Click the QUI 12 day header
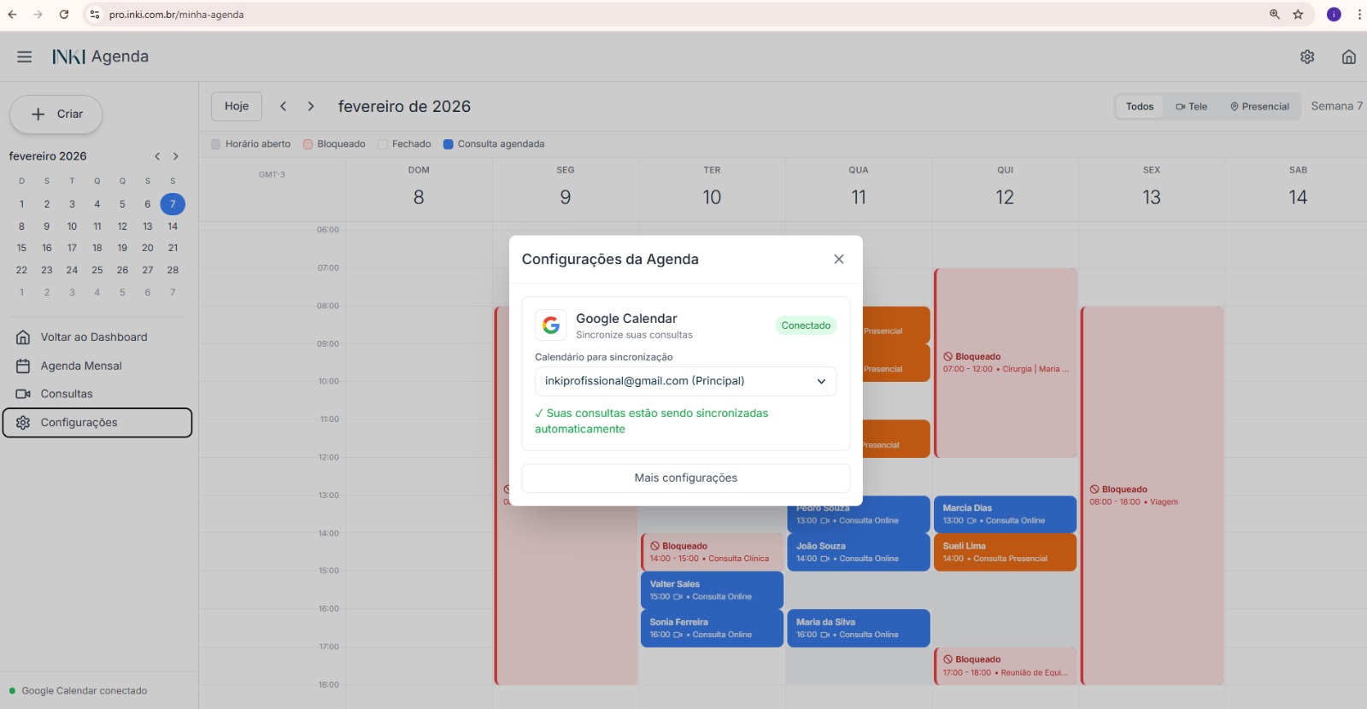1367x709 pixels. (x=1005, y=189)
